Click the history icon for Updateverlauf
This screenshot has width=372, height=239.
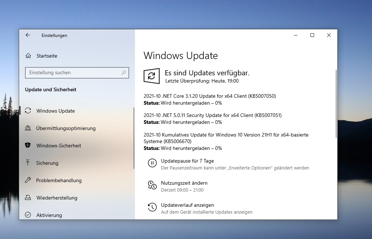click(x=152, y=207)
